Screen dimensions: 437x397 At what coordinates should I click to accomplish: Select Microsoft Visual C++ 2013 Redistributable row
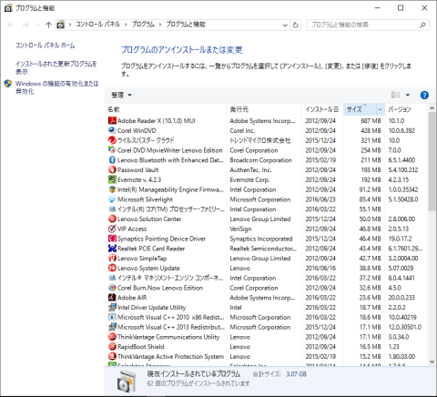pos(266,327)
